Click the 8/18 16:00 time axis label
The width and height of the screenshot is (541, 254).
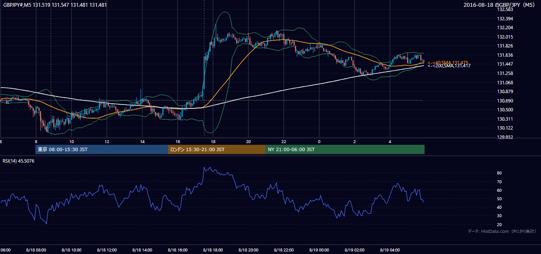(x=177, y=250)
